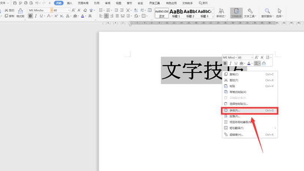Click ribbon font color A swatch

click(x=83, y=16)
